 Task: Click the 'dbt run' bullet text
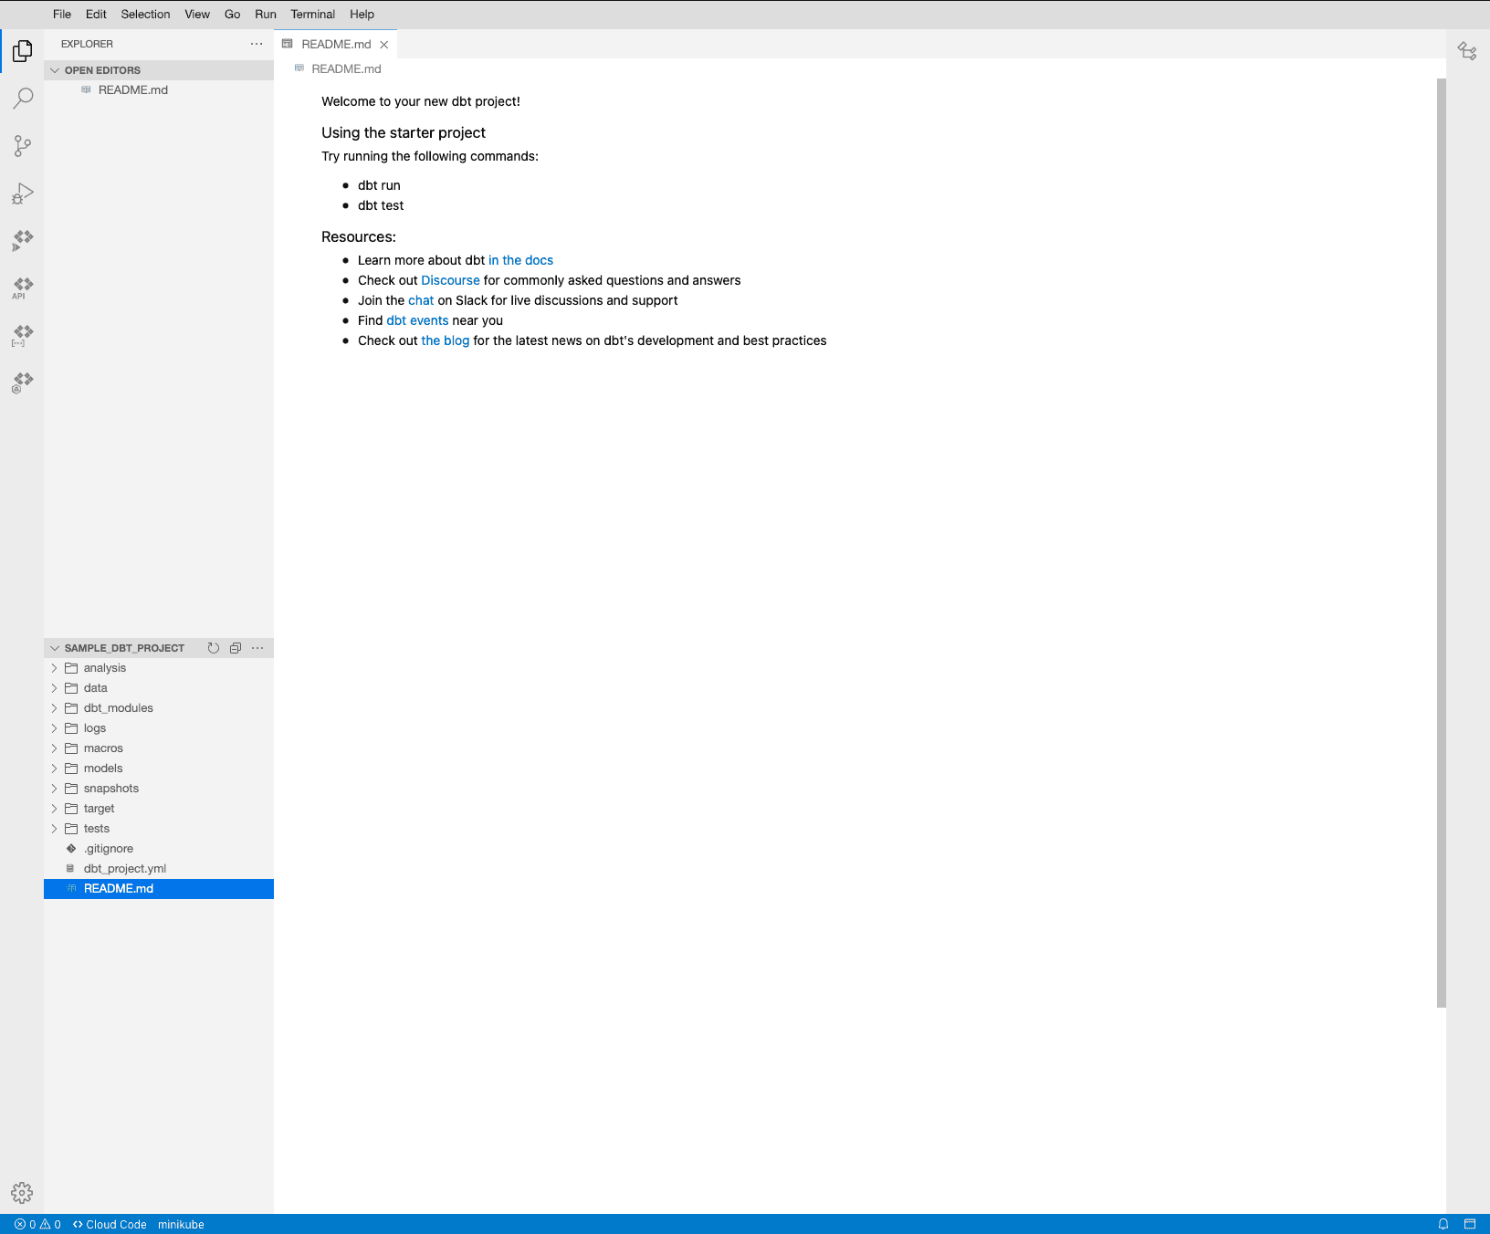[x=379, y=185]
